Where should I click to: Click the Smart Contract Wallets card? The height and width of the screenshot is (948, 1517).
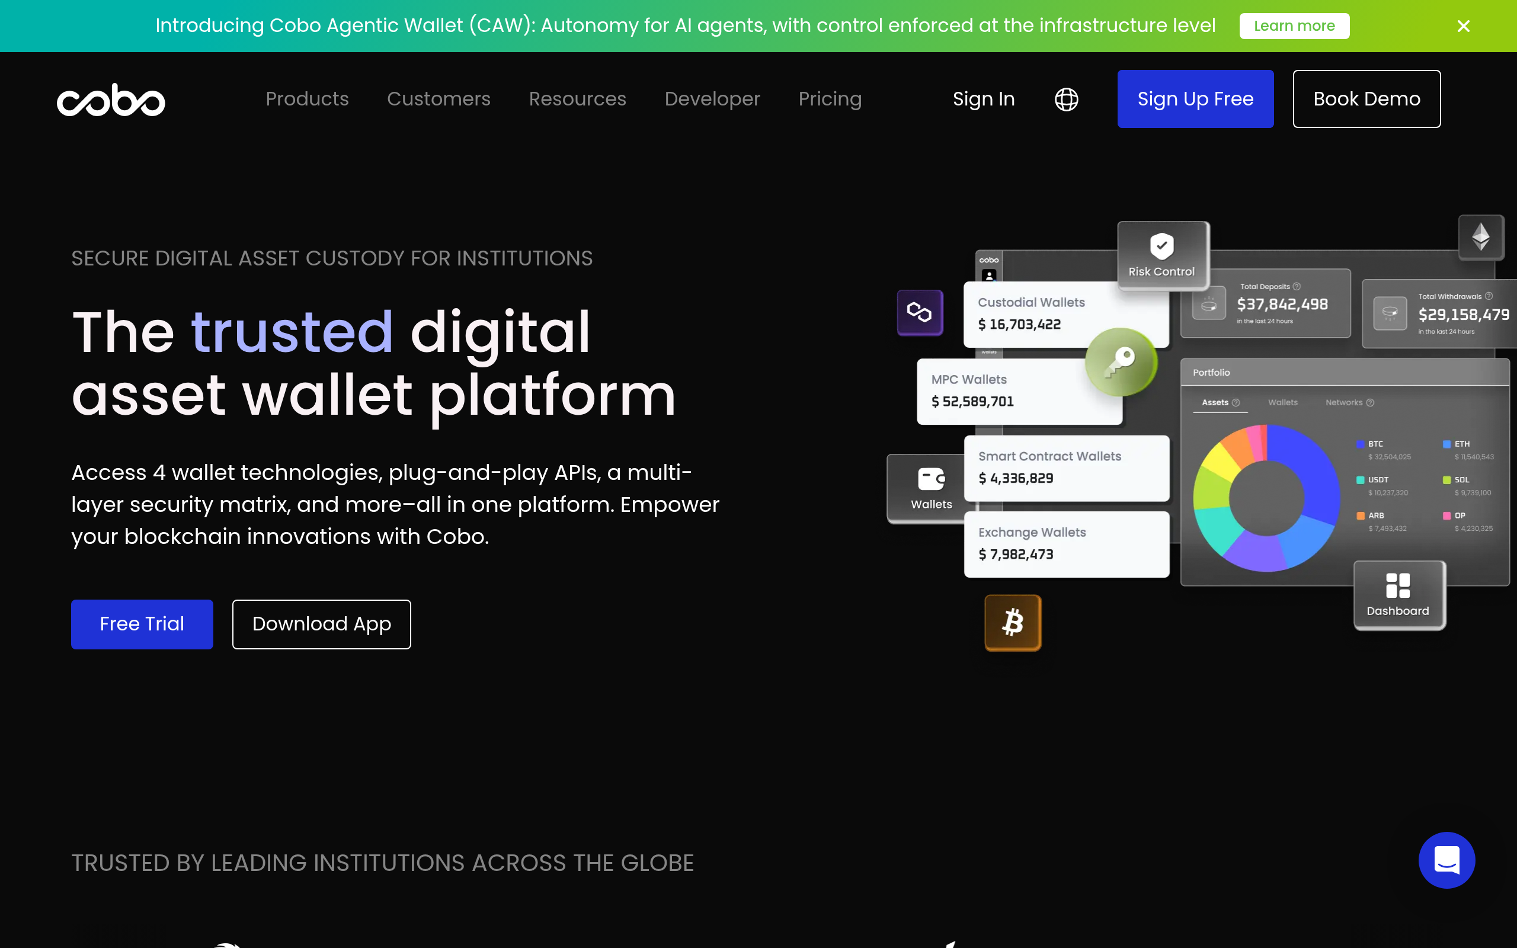(1066, 467)
